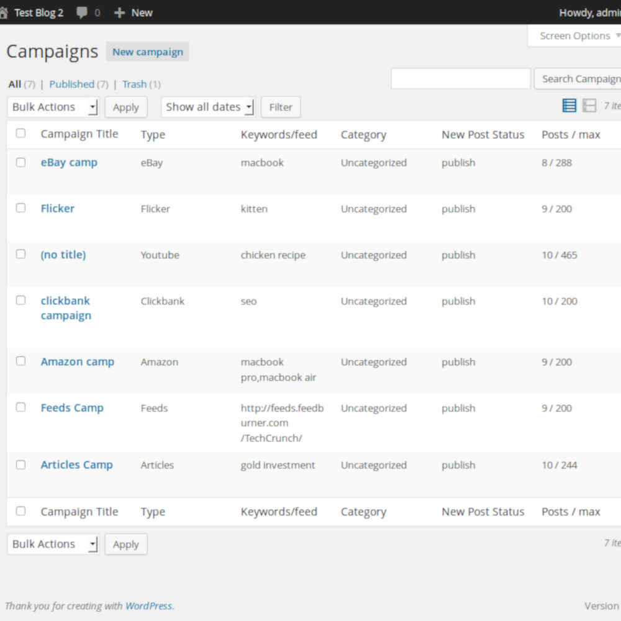
Task: Click inside the campaign search field
Action: tap(460, 79)
